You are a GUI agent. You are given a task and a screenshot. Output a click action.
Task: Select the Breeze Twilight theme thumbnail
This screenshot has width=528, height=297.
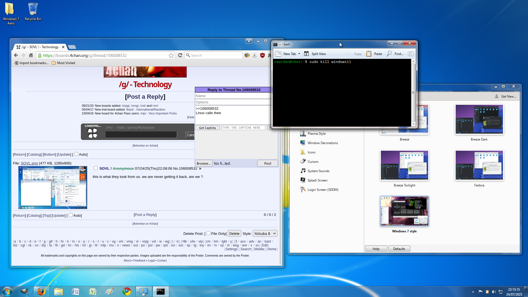pyautogui.click(x=404, y=165)
